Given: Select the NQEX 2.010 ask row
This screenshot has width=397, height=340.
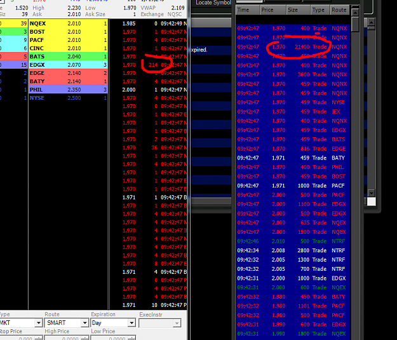Looking at the screenshot, I should pos(69,24).
